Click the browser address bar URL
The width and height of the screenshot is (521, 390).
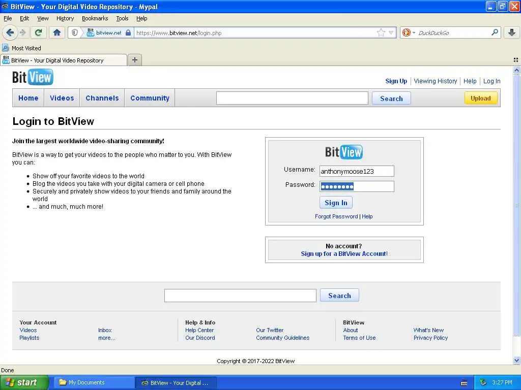pyautogui.click(x=256, y=33)
